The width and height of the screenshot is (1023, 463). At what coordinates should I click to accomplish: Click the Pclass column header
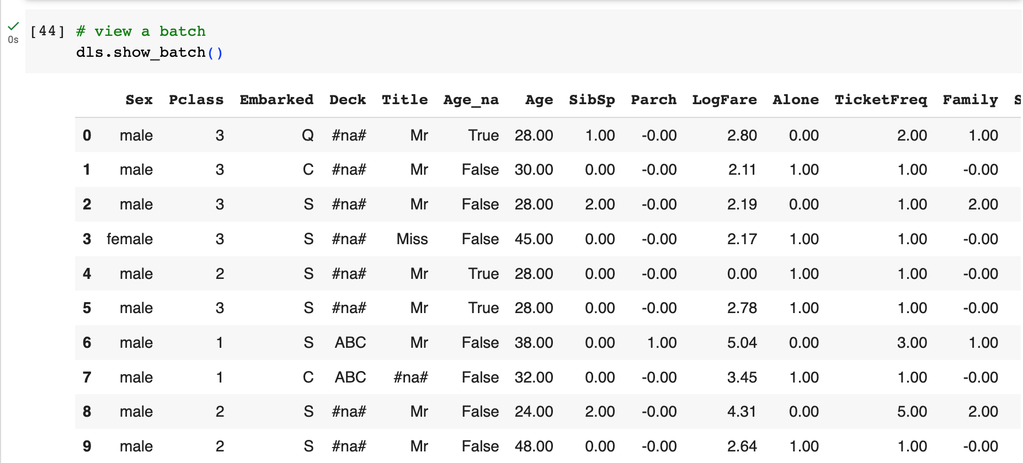point(196,100)
